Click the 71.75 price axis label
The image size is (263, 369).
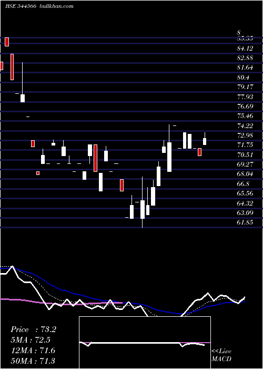[245, 145]
